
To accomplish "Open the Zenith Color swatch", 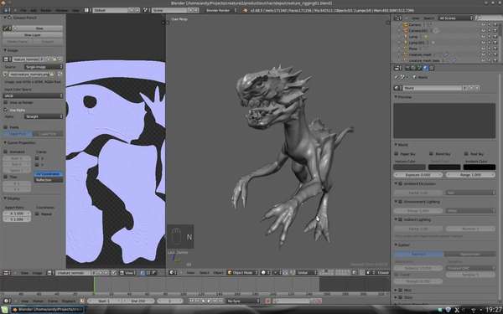I will [x=444, y=167].
